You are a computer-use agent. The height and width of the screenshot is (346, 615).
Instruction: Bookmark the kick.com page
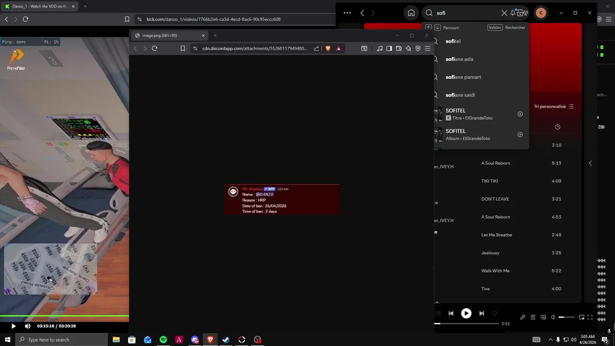pyautogui.click(x=127, y=19)
